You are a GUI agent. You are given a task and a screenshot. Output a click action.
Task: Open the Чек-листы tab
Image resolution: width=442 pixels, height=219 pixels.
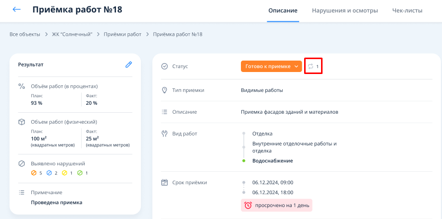point(407,10)
